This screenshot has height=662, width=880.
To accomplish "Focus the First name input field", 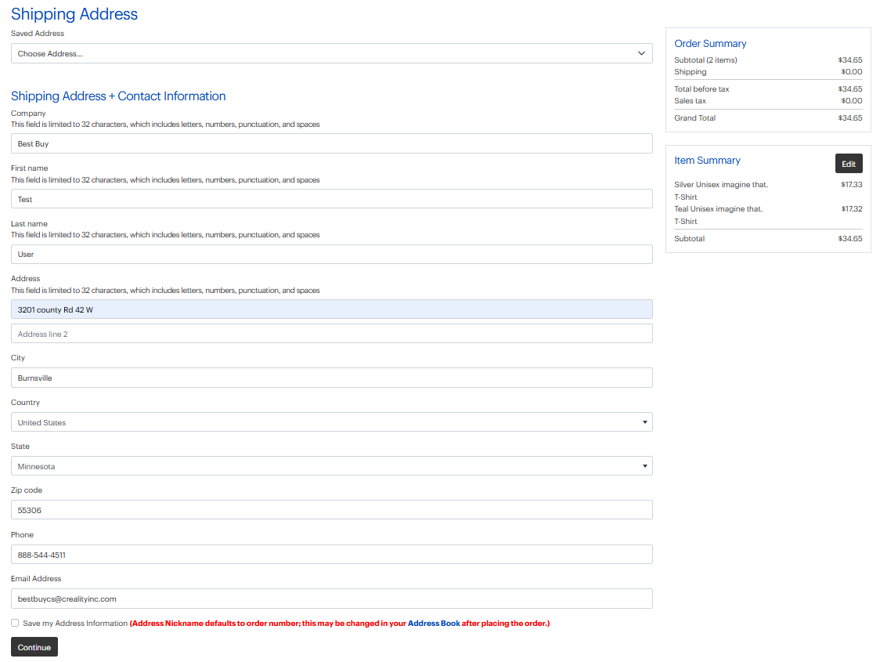I will click(331, 199).
